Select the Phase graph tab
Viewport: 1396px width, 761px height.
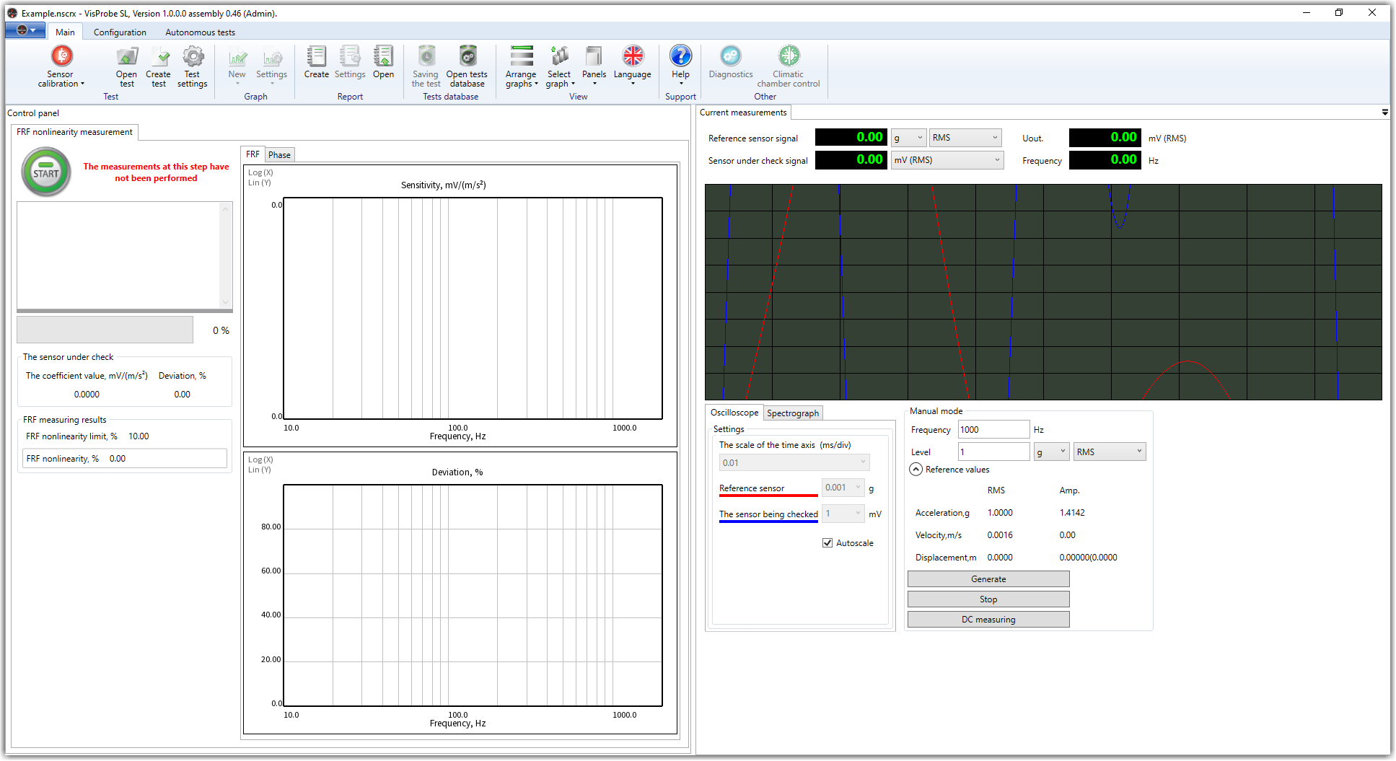tap(279, 155)
